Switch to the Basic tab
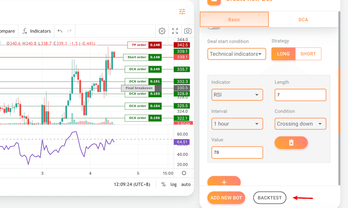The height and width of the screenshot is (208, 348). coord(234,20)
